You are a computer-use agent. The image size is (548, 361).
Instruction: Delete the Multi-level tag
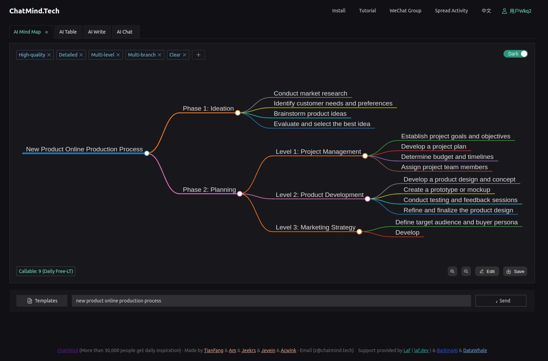(118, 55)
